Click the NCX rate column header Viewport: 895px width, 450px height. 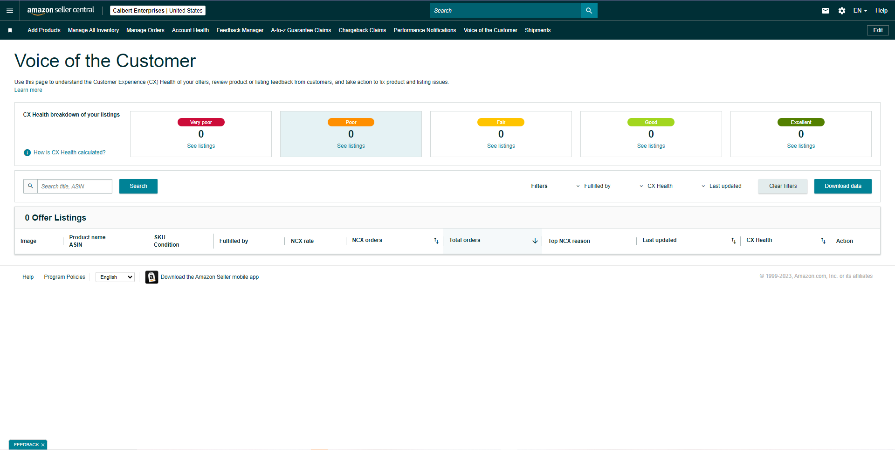pos(302,241)
